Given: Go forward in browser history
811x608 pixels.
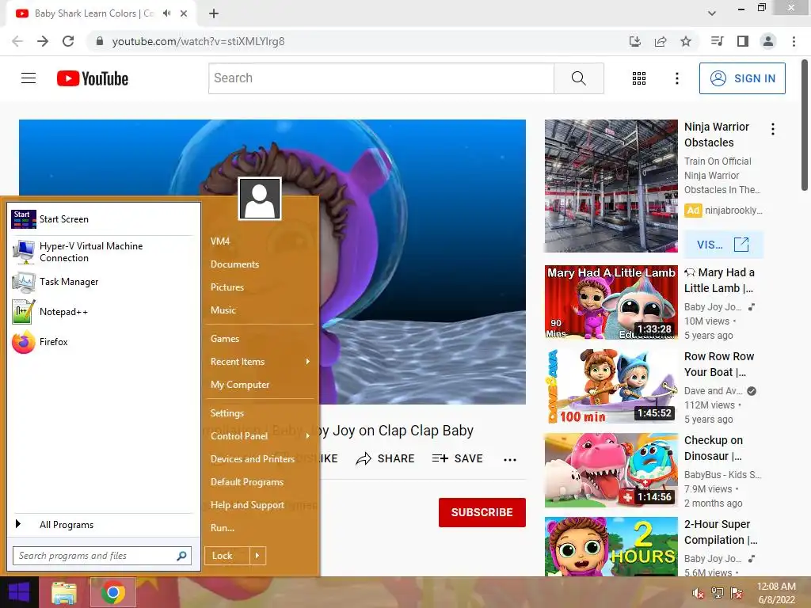Looking at the screenshot, I should [43, 41].
